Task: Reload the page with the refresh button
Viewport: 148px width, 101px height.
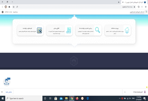Action: (139, 7)
